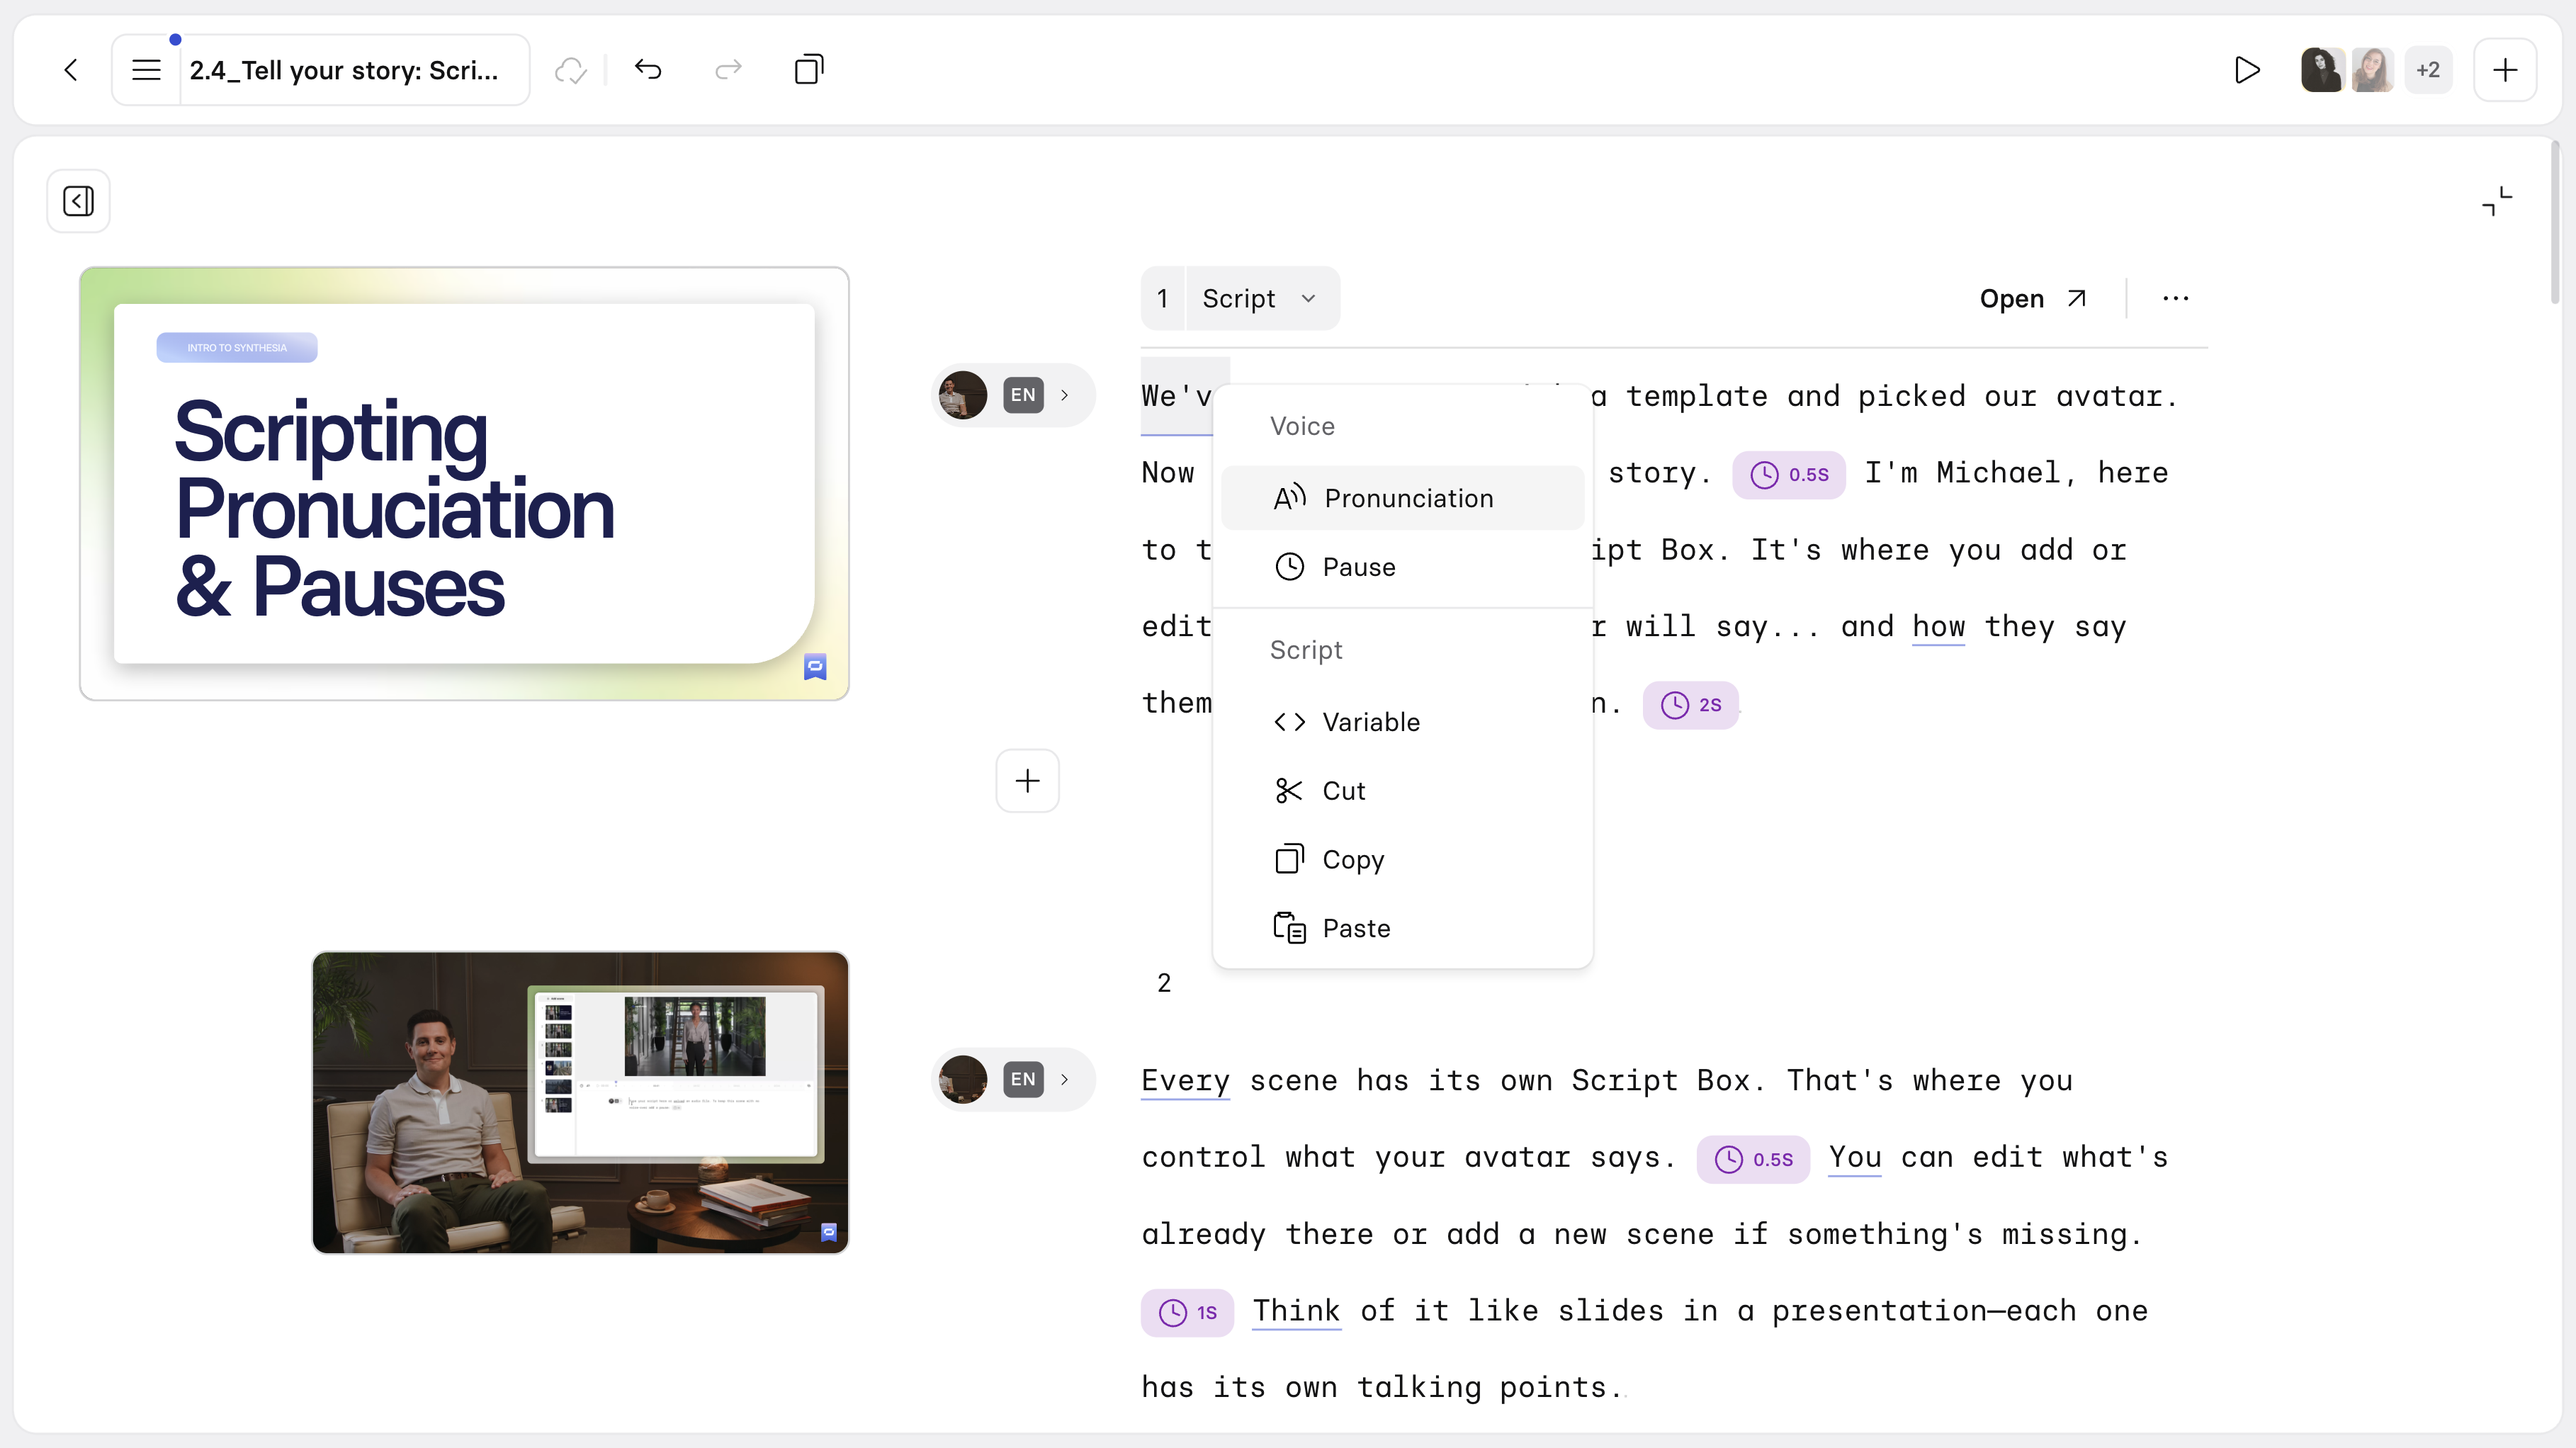Click the duplicate pages icon in toolbar
This screenshot has height=1448, width=2576.
[x=808, y=70]
